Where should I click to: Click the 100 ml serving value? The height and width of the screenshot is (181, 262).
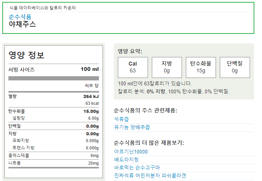[x=90, y=69]
